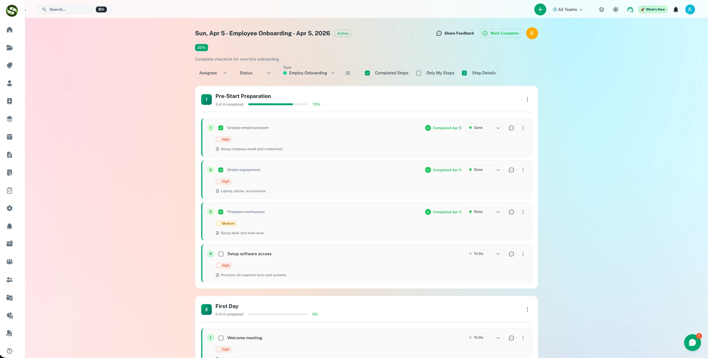Change Done status of Create email account

click(484, 128)
